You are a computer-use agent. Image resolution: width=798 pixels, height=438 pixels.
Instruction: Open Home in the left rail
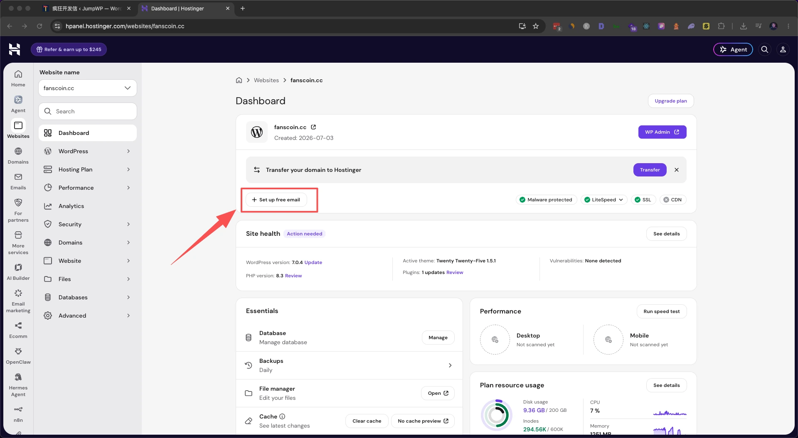pos(18,78)
